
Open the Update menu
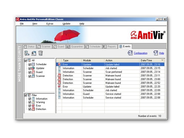point(66,24)
